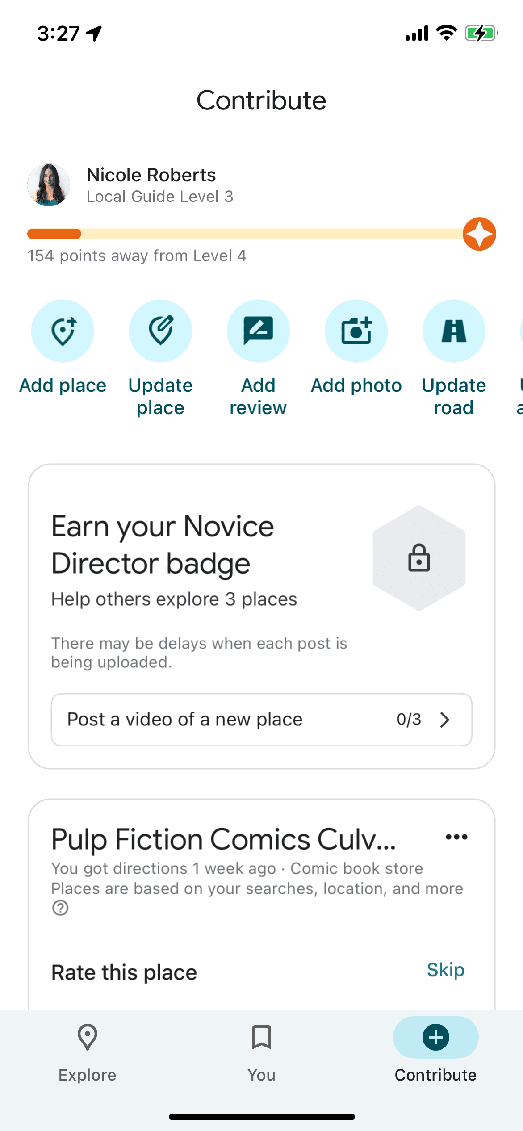523x1131 pixels.
Task: Switch to the Explore tab
Action: (x=87, y=1052)
